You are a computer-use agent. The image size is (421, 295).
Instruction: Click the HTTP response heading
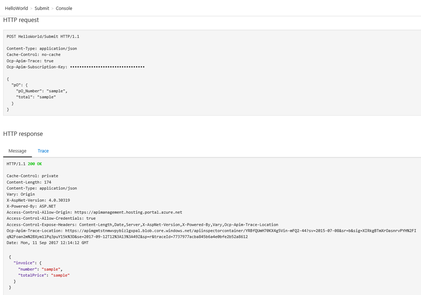point(23,134)
